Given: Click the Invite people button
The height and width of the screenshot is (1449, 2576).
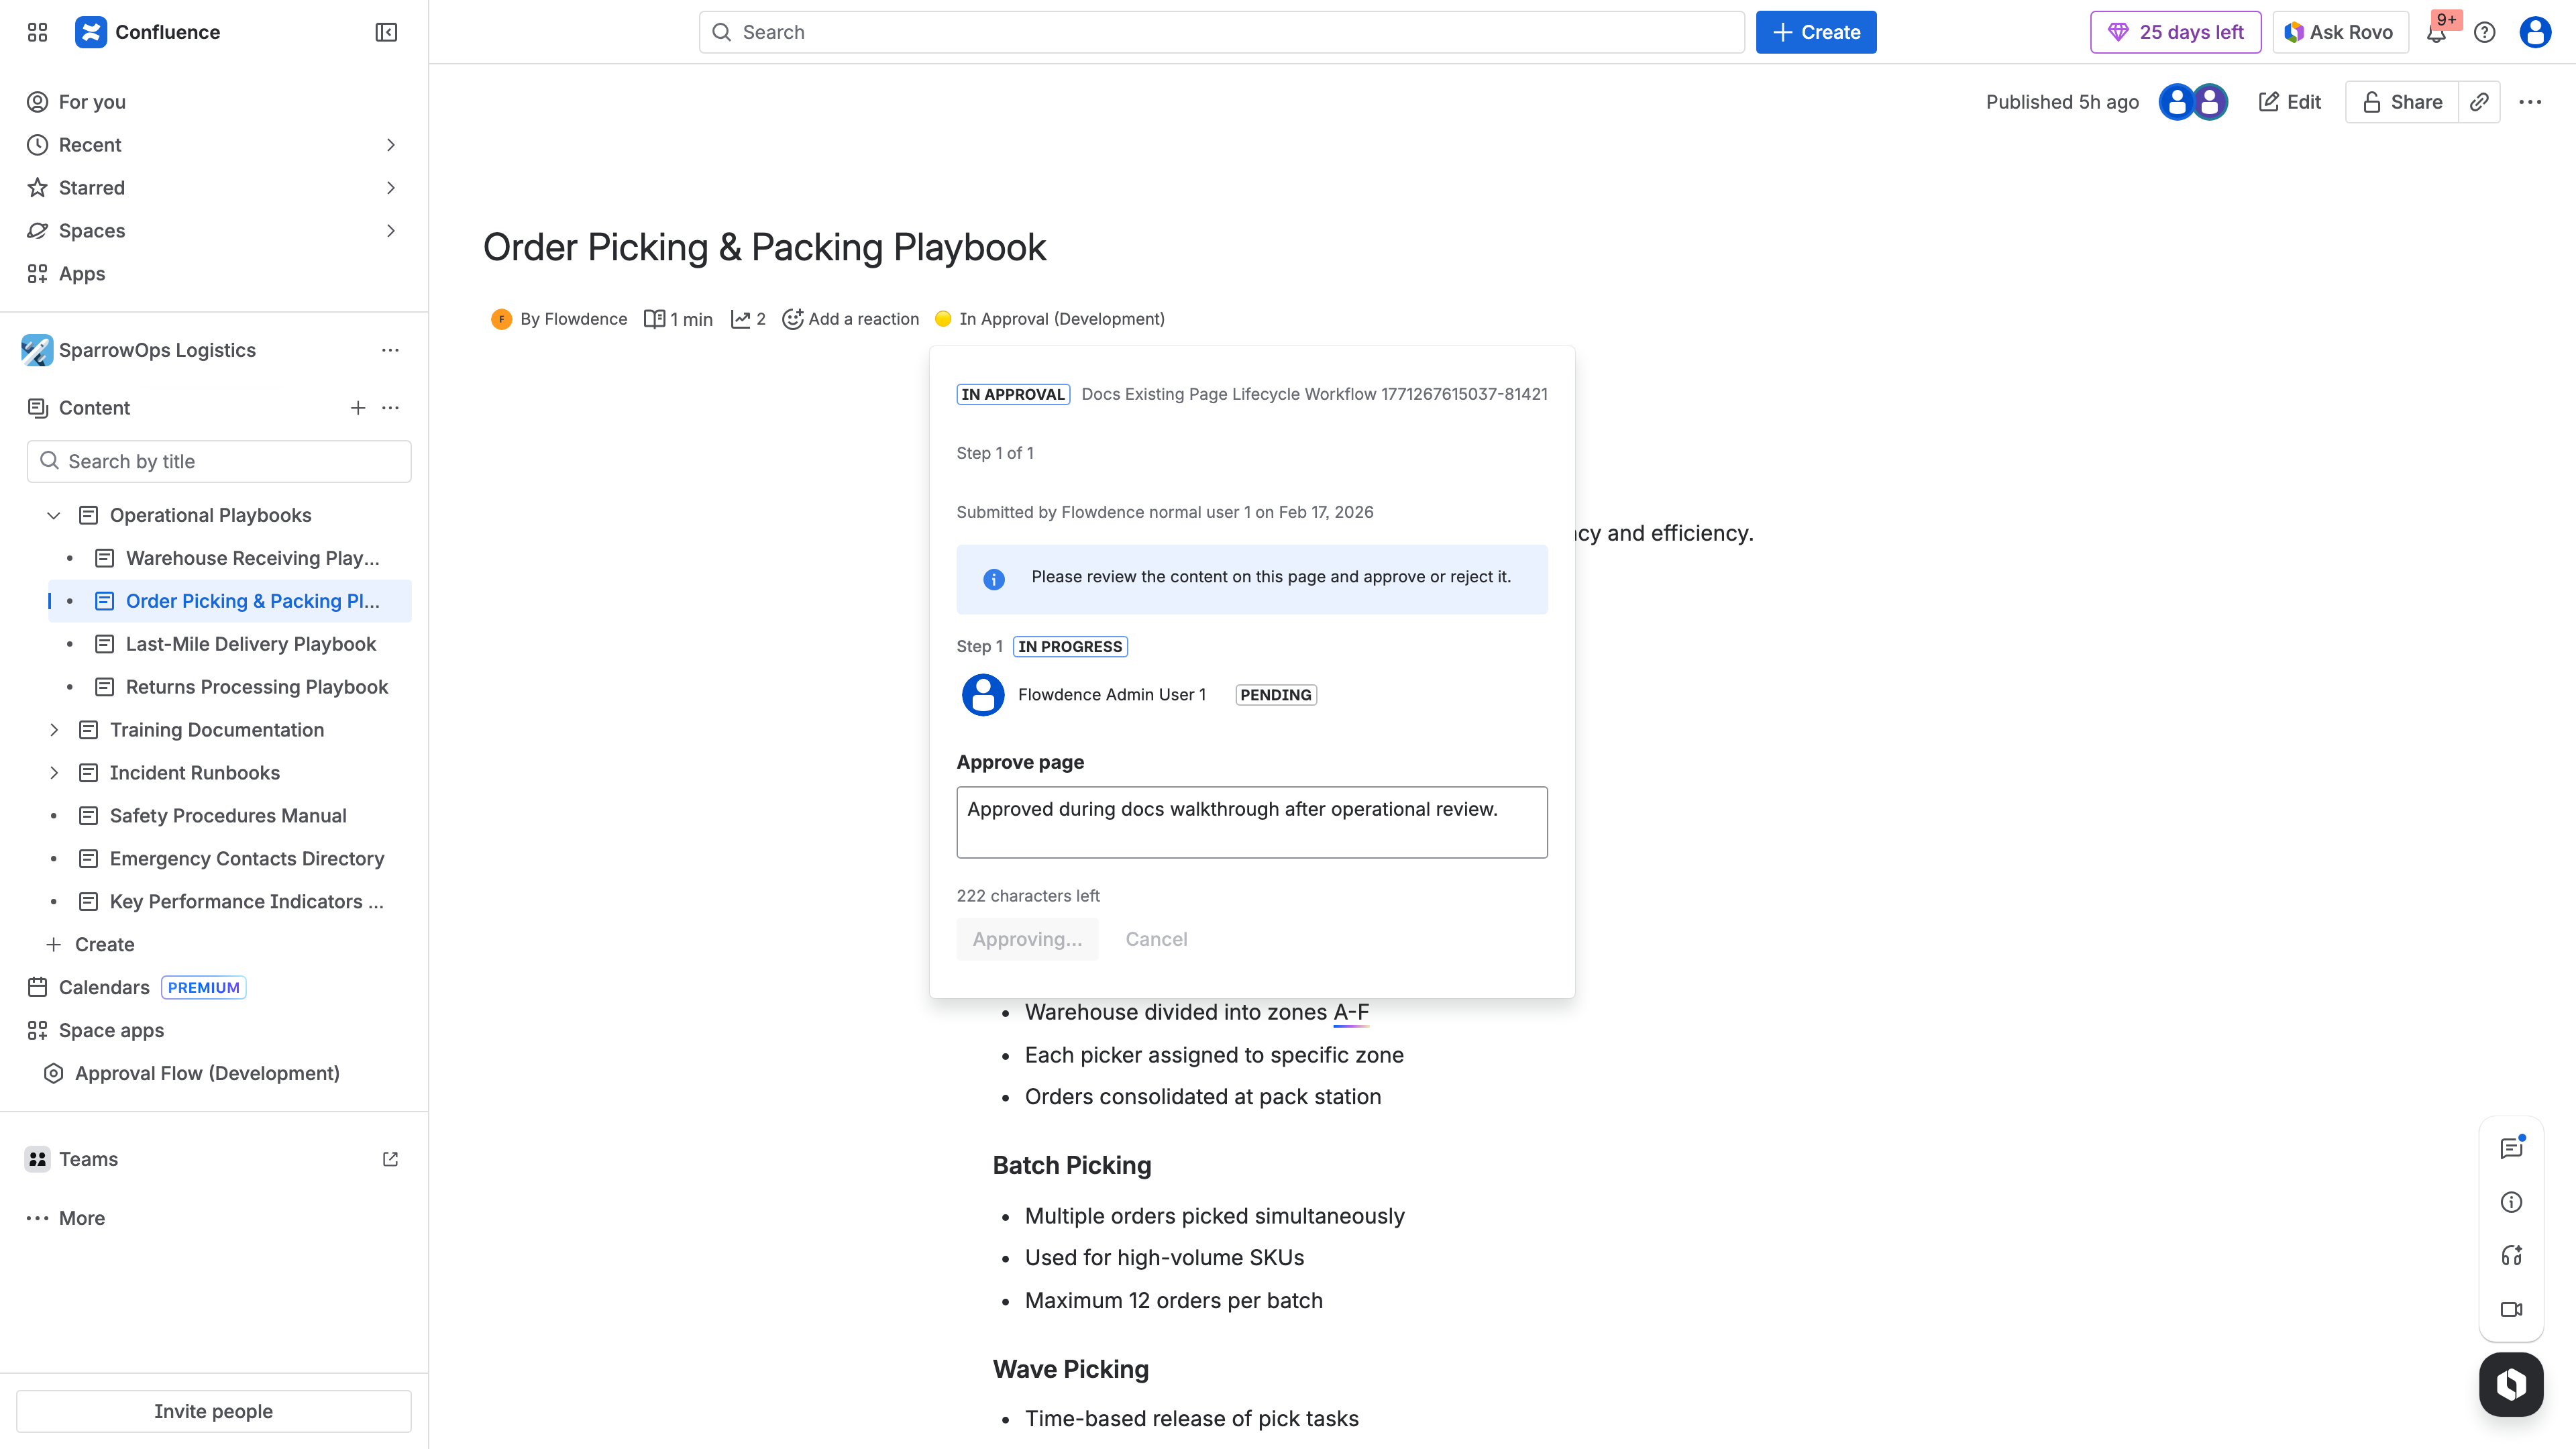Looking at the screenshot, I should click(x=213, y=1411).
